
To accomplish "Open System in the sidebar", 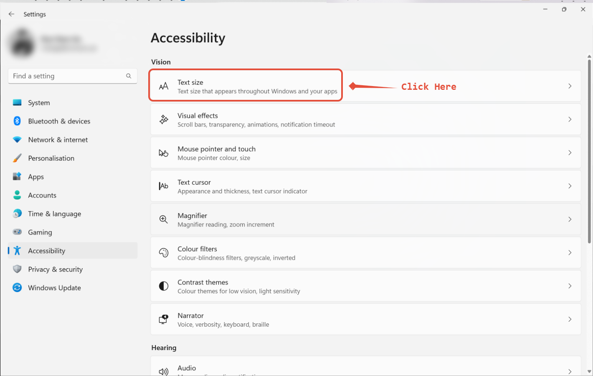I will point(39,103).
